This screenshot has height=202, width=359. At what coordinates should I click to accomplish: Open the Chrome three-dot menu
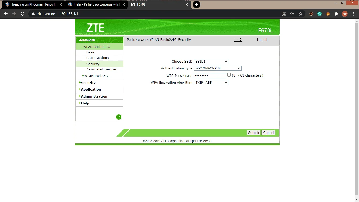click(x=353, y=14)
